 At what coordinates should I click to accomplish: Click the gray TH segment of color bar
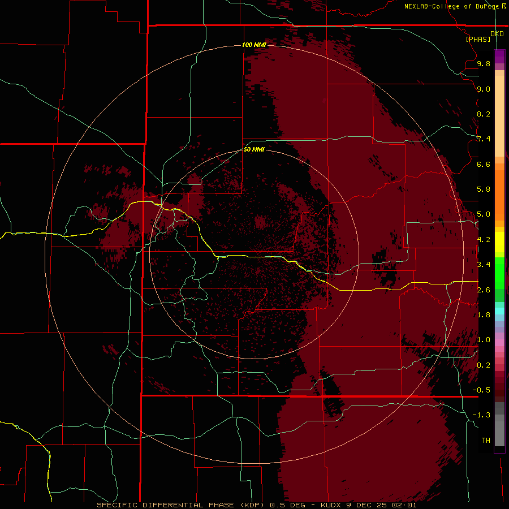point(499,433)
